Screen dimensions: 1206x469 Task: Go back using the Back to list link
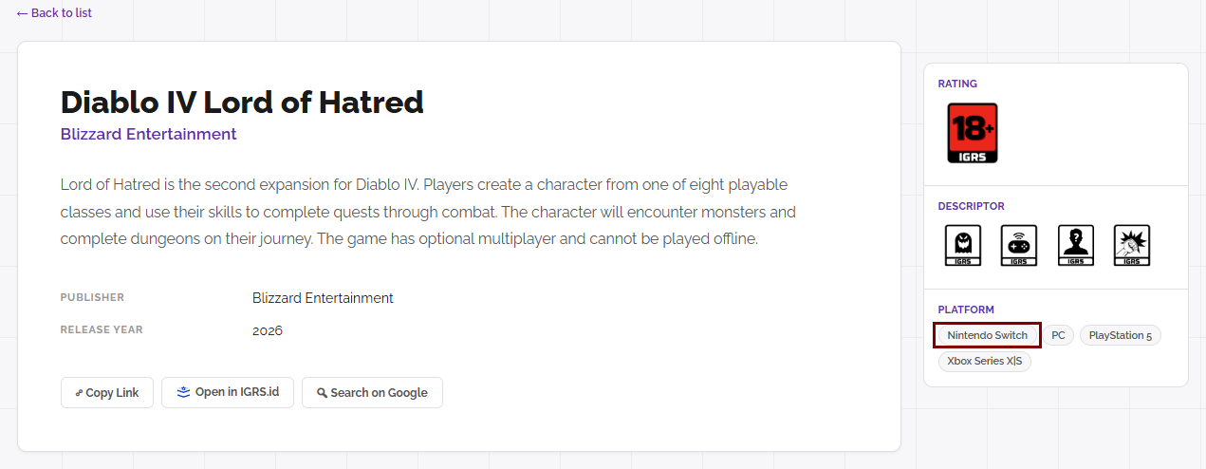tap(54, 13)
